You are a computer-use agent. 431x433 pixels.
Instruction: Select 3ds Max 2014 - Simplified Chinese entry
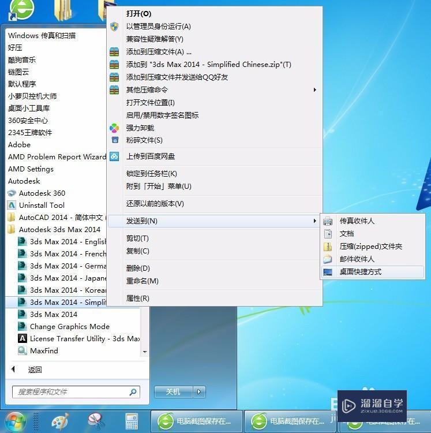[56, 302]
